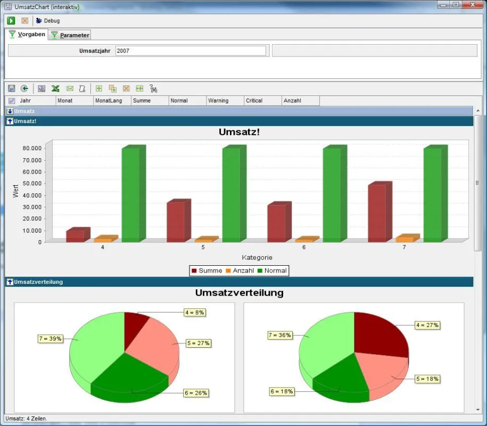
Task: Export data with the Excel icon
Action: [x=55, y=88]
